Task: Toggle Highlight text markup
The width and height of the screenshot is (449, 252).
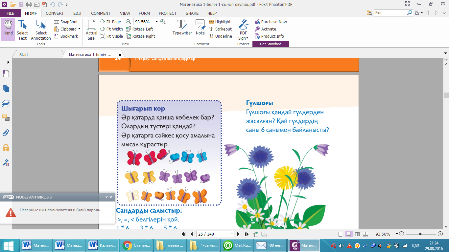Action: [x=220, y=22]
